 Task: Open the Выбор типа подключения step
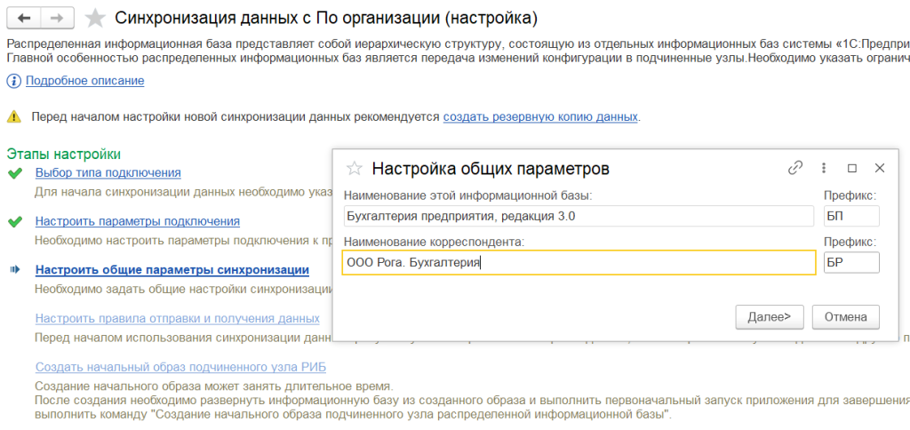coord(108,173)
